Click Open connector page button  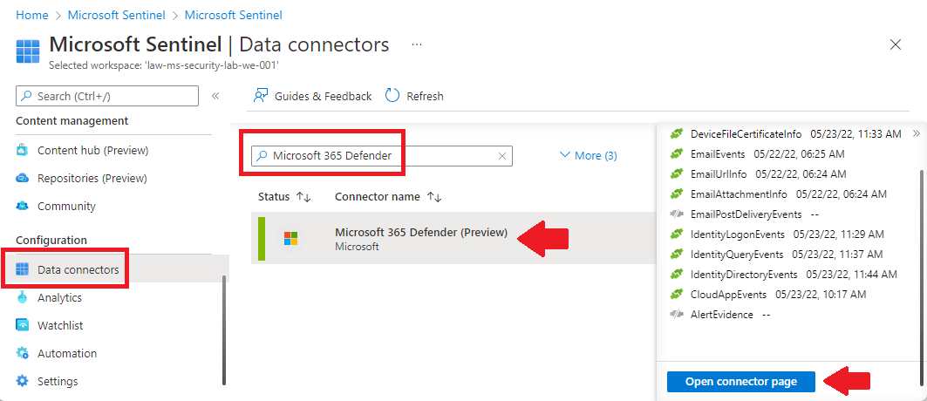[740, 382]
